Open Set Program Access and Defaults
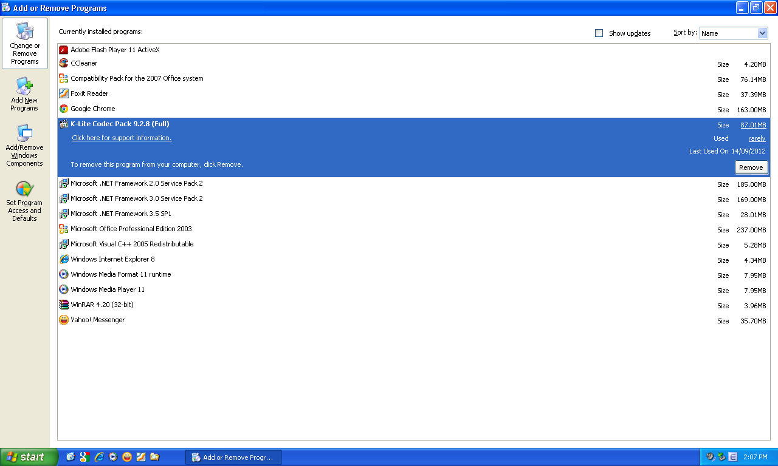The image size is (778, 466). pyautogui.click(x=25, y=200)
